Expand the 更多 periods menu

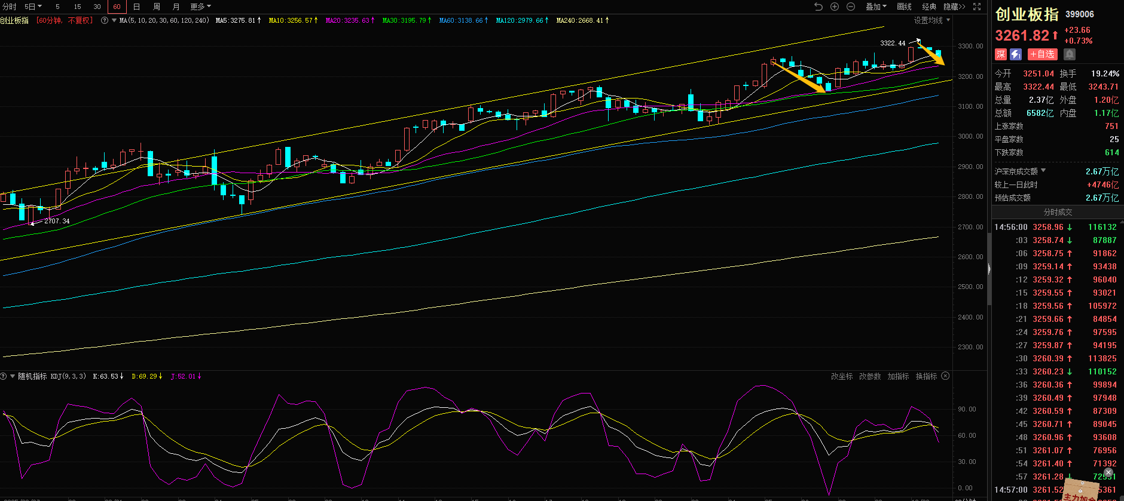click(200, 7)
